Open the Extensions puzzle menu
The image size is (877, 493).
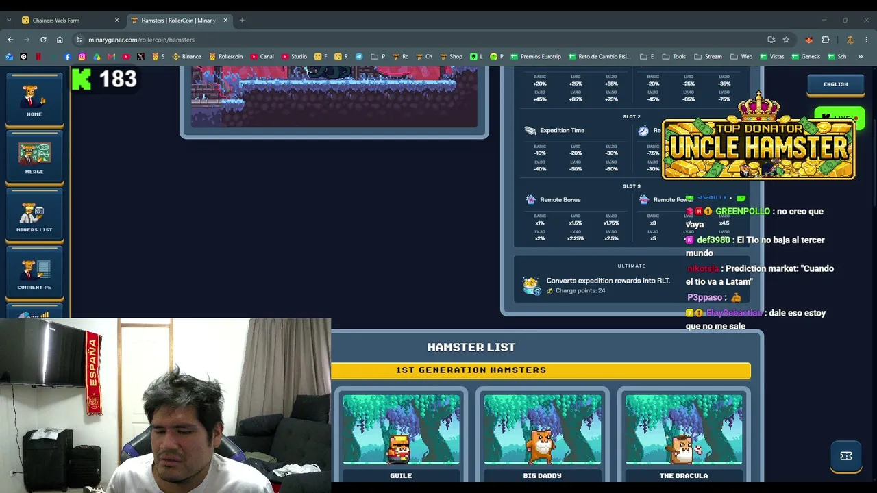826,40
